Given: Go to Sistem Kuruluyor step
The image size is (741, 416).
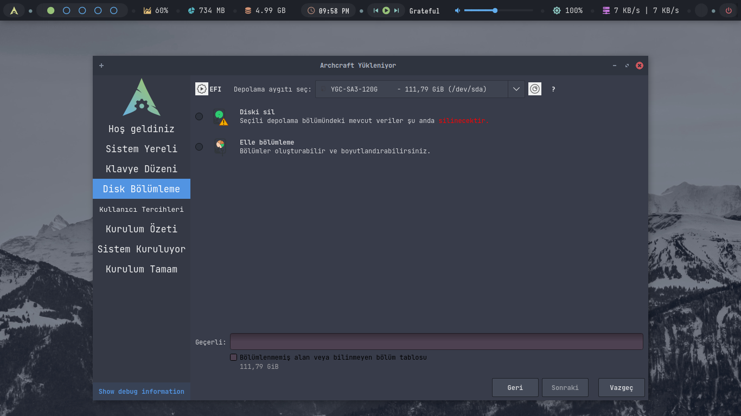Looking at the screenshot, I should (142, 249).
